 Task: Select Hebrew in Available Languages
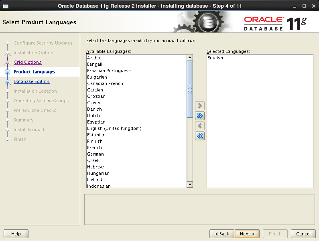136,167
